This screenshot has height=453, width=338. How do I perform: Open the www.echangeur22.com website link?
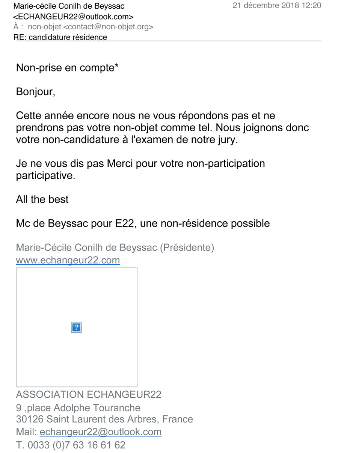pyautogui.click(x=68, y=260)
